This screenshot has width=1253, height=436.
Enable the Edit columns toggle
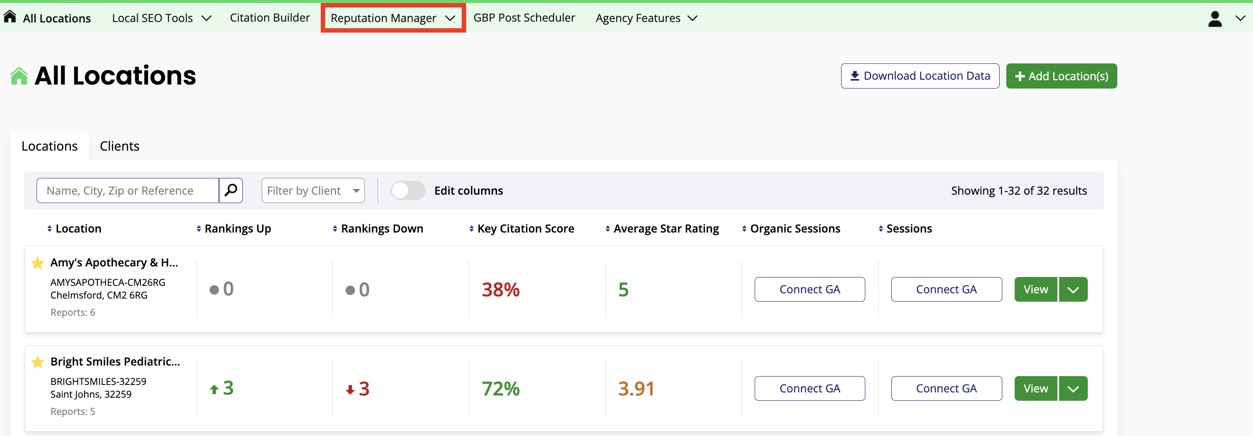tap(408, 191)
